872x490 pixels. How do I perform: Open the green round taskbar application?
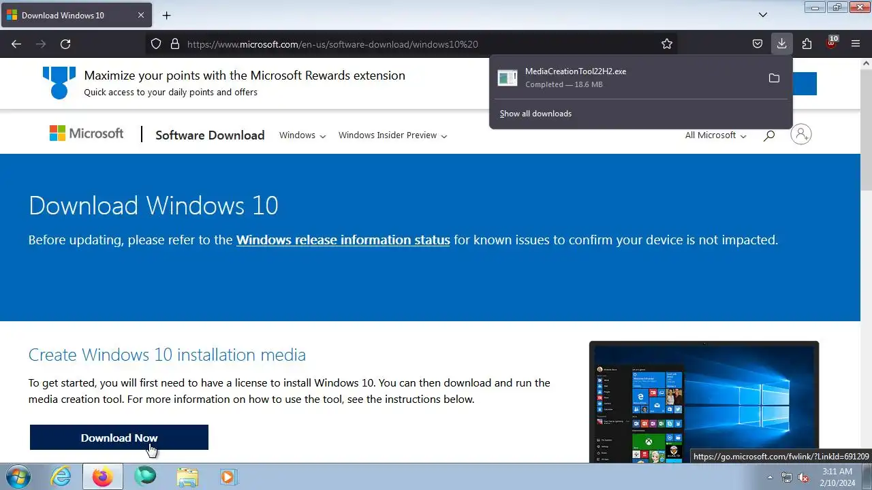(144, 476)
